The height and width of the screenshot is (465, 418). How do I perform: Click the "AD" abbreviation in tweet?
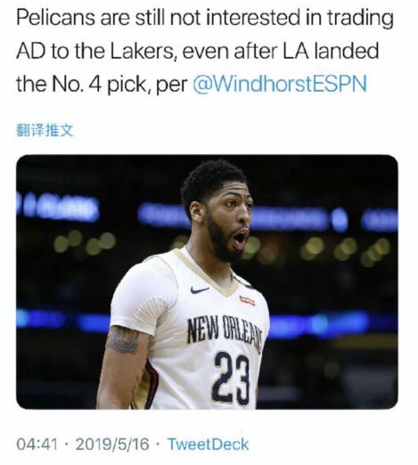coord(31,51)
